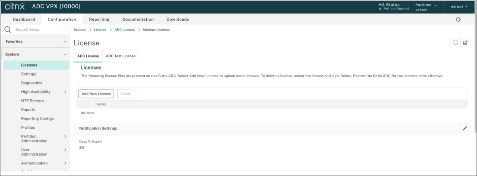
Task: Click the Add New License button
Action: point(96,94)
